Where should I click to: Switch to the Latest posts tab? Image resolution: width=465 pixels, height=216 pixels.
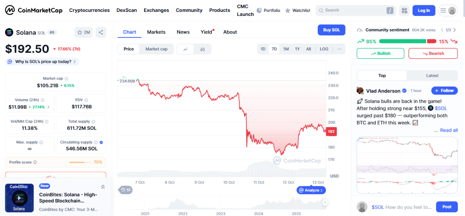[x=432, y=76]
